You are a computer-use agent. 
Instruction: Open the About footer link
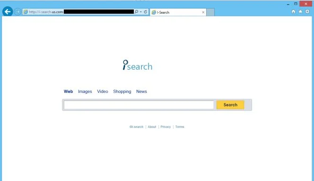[152, 127]
